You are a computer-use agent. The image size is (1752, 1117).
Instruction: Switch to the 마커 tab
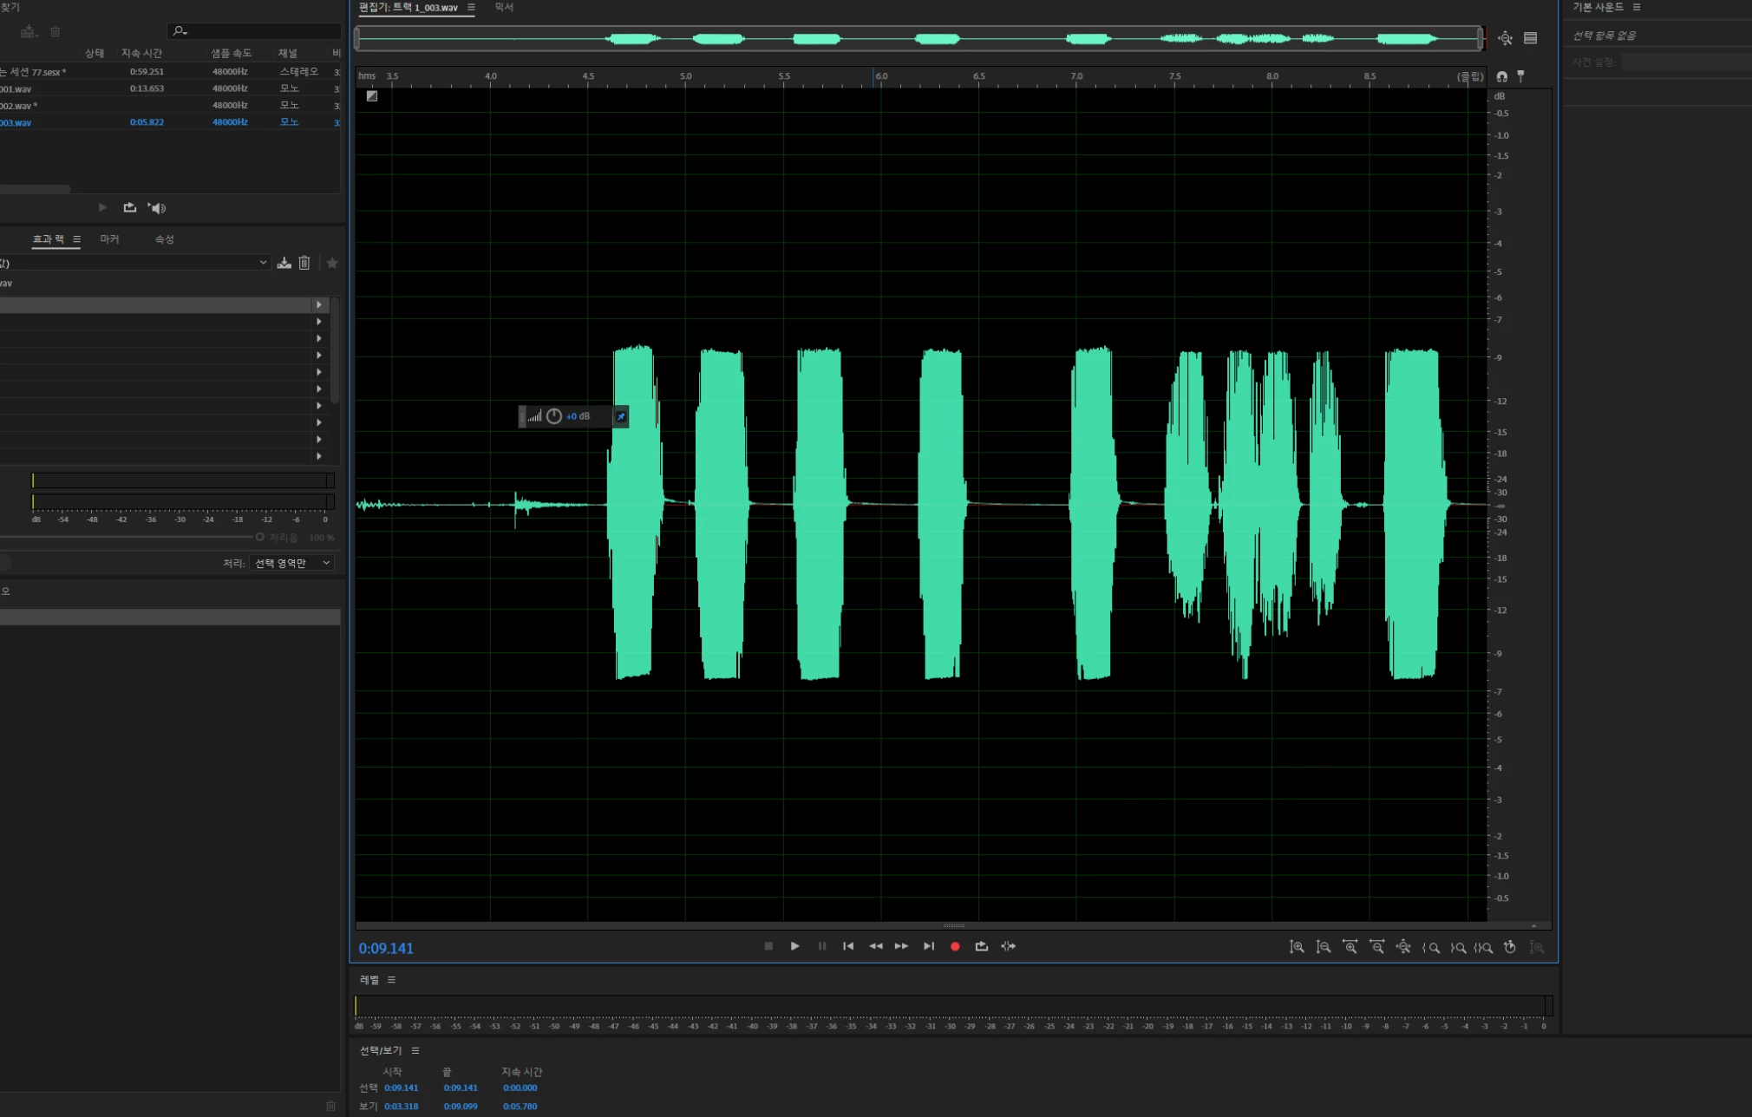(x=109, y=239)
